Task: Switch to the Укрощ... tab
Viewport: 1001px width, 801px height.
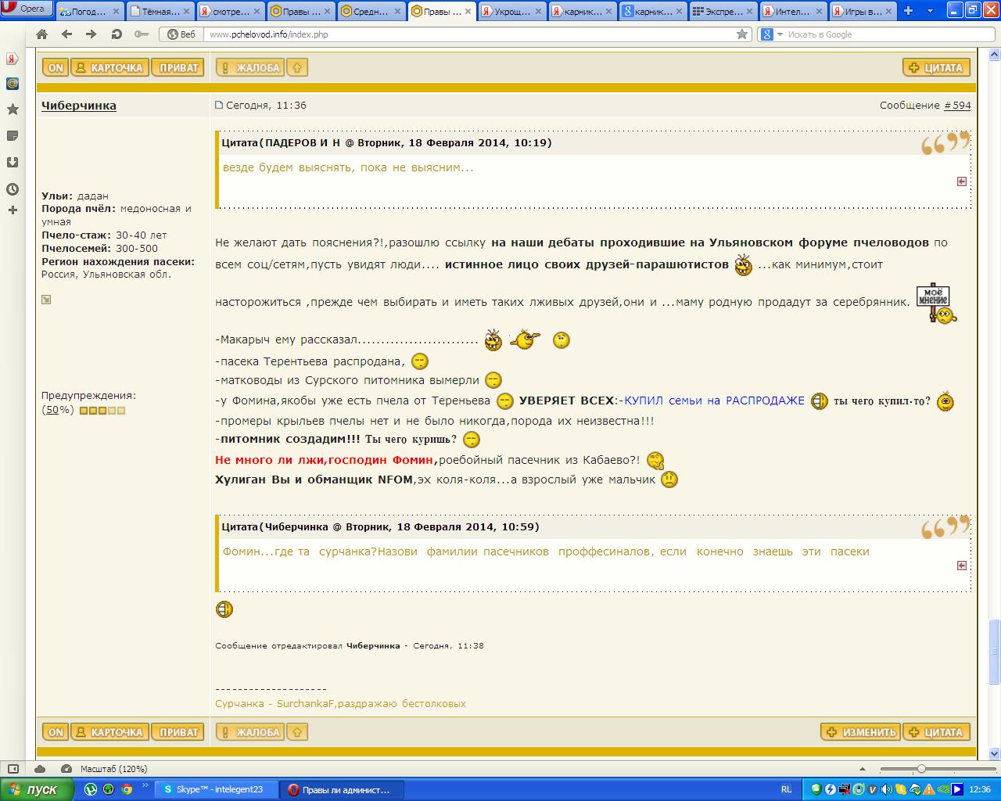Action: [513, 11]
